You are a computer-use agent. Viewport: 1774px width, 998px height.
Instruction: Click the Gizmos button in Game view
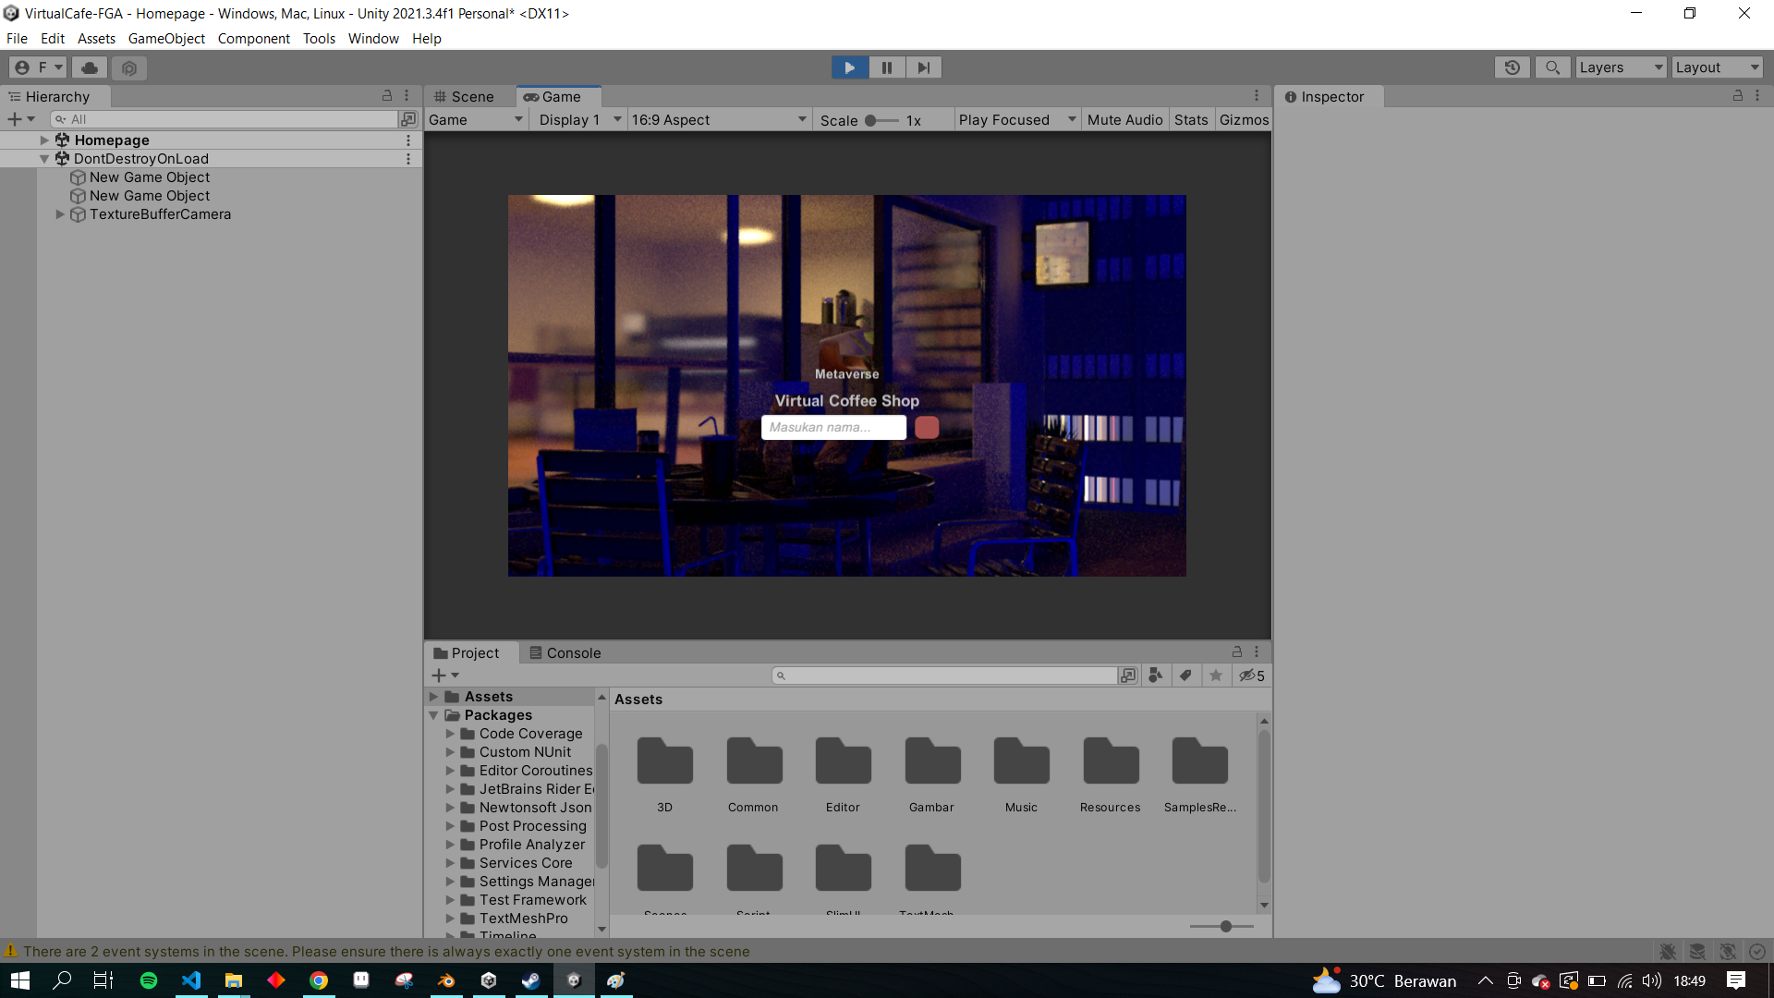coord(1244,119)
